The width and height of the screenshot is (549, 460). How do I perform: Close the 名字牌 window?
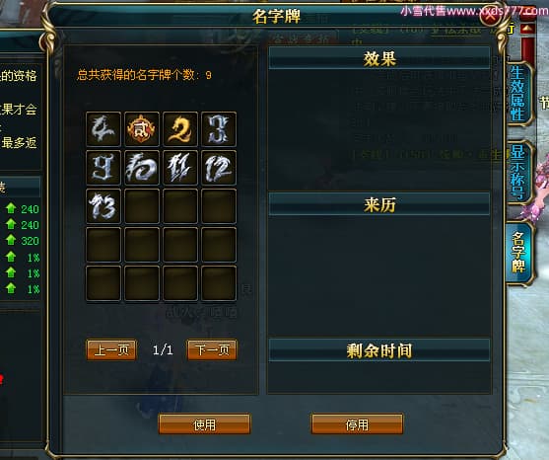point(490,16)
